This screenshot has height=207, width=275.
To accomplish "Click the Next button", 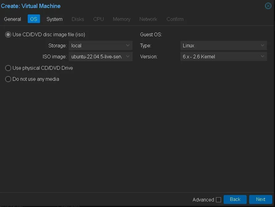I will coord(260,199).
